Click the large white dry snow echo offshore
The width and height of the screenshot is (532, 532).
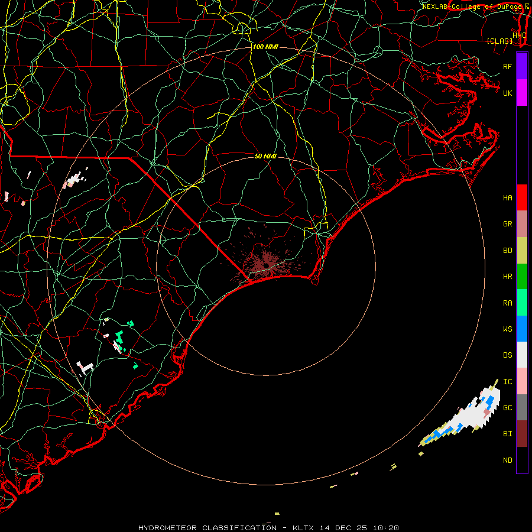(472, 414)
